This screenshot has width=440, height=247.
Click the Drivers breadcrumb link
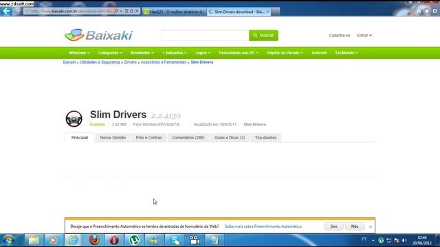tap(130, 62)
